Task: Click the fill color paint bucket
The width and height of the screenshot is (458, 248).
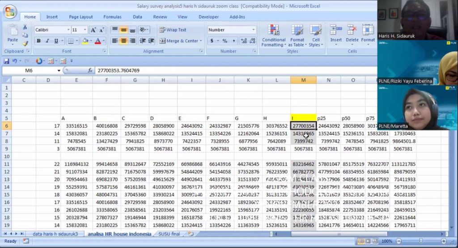Action: pyautogui.click(x=85, y=41)
